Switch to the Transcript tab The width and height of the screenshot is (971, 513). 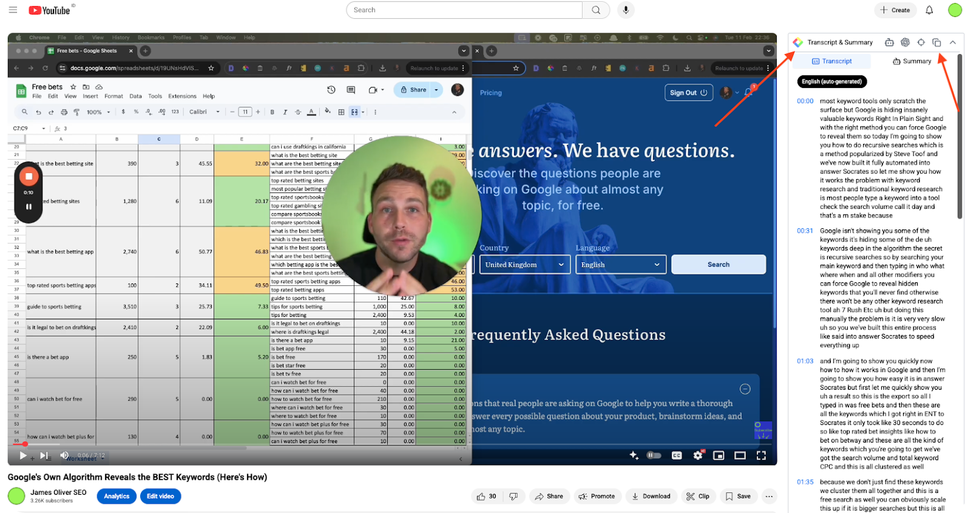pos(832,61)
